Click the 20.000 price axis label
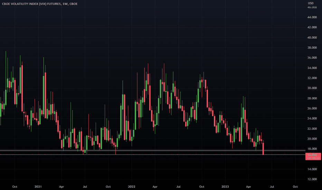Screen dimensions: 322x190 tap(312, 139)
